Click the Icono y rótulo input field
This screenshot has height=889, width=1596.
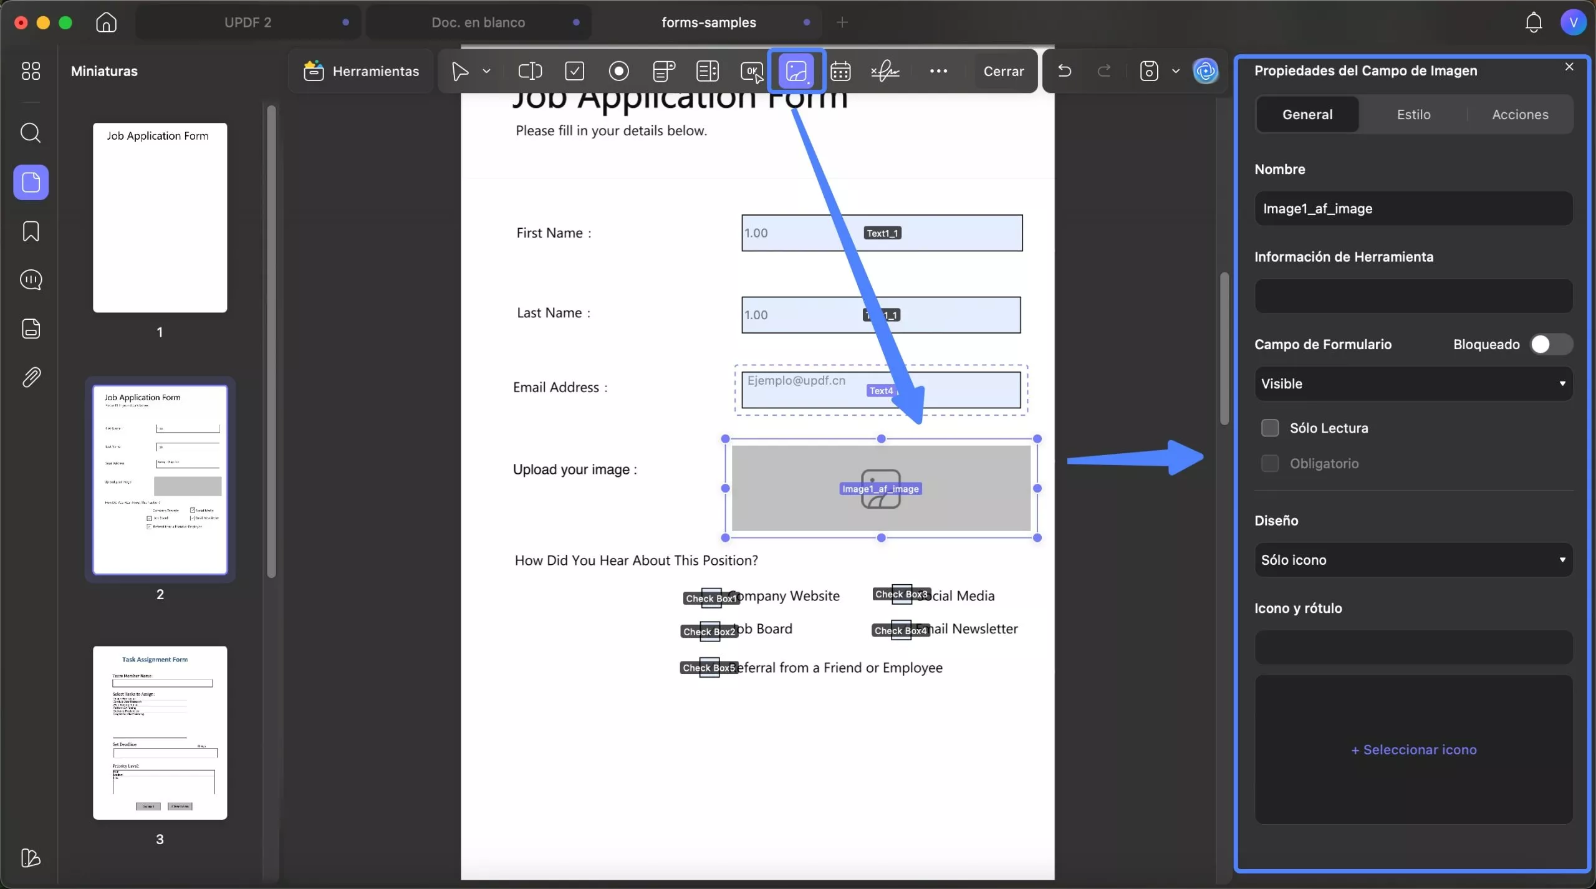(1413, 647)
